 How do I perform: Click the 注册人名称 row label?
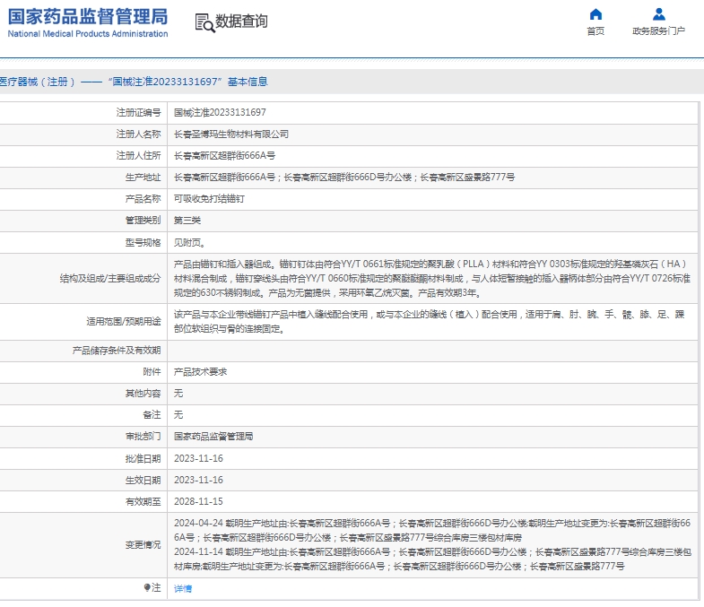click(138, 134)
